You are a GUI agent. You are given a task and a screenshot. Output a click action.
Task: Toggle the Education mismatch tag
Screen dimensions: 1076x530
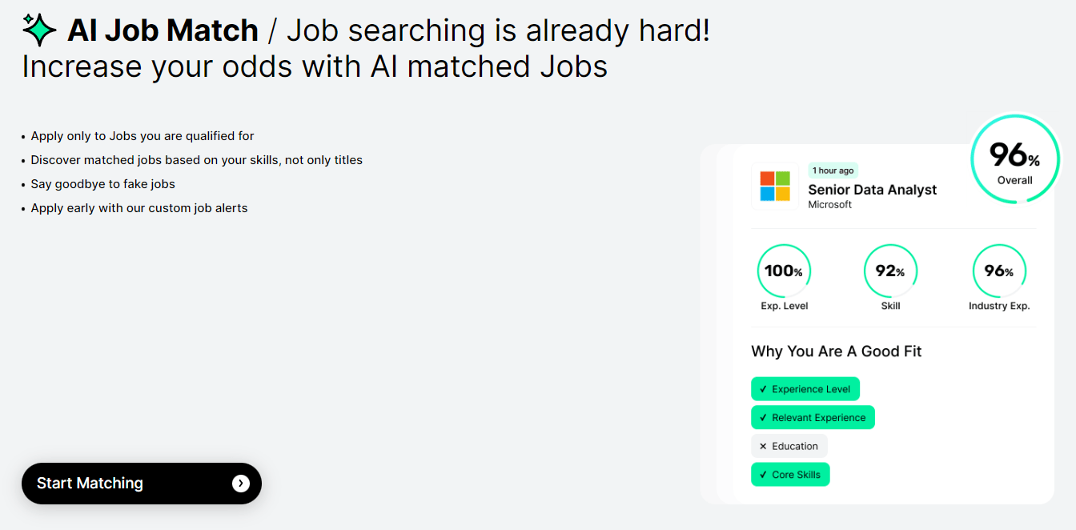789,446
